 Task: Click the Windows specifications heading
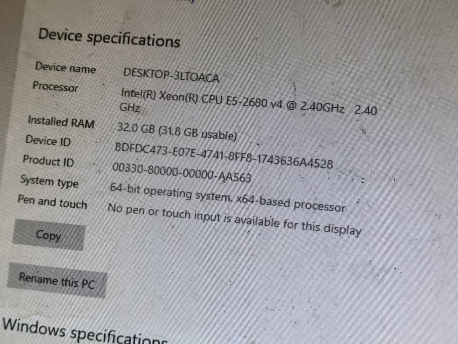click(85, 331)
